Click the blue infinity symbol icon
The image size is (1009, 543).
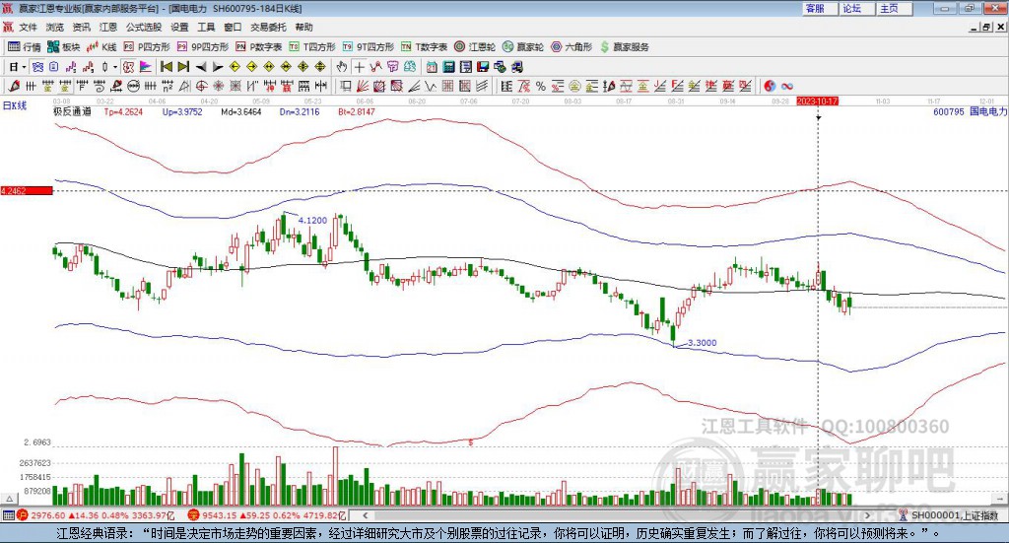point(787,86)
